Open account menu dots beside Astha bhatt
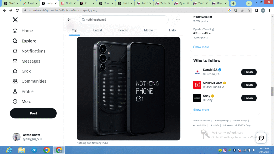The image size is (274, 154). [58, 137]
